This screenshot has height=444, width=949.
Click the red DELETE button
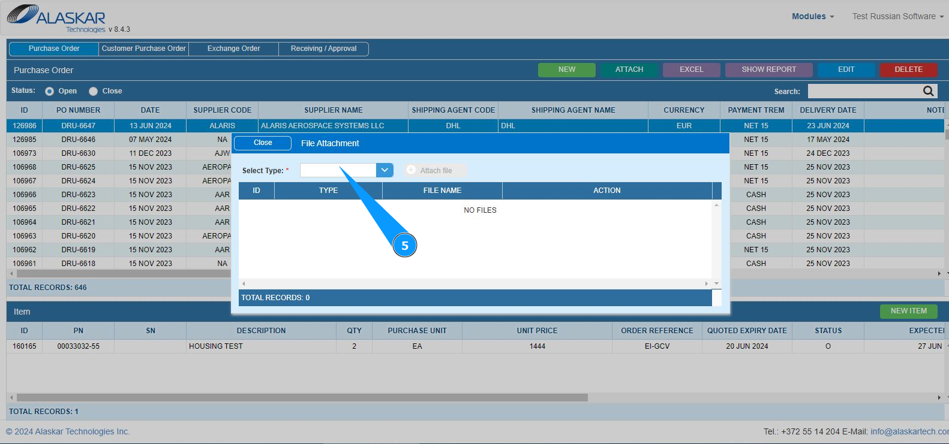point(909,70)
